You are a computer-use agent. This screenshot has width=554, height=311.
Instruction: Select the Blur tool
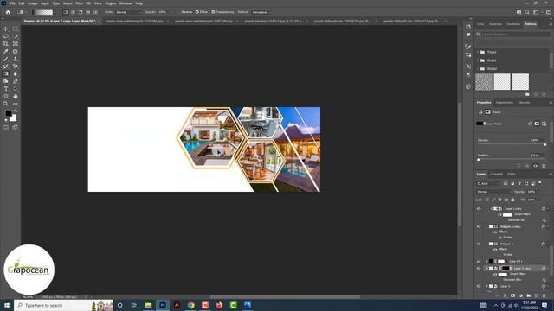[16, 73]
